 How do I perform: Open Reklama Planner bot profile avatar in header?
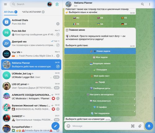pos(69,4)
